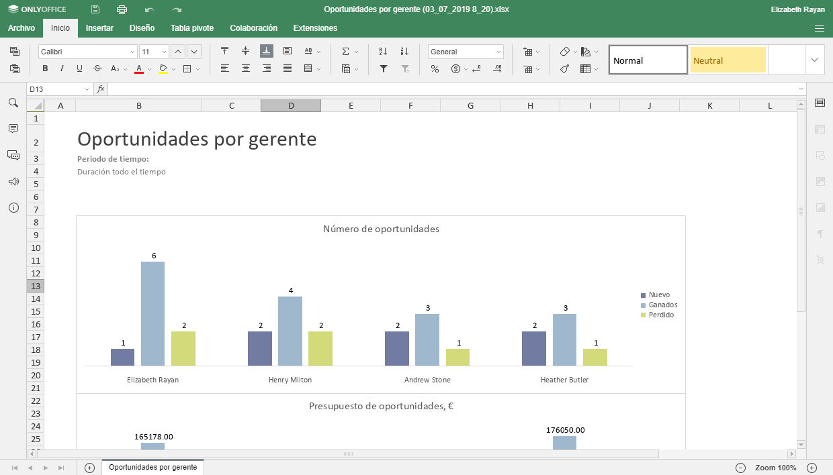Click the Insert function sigma icon
The width and height of the screenshot is (833, 475).
click(345, 52)
